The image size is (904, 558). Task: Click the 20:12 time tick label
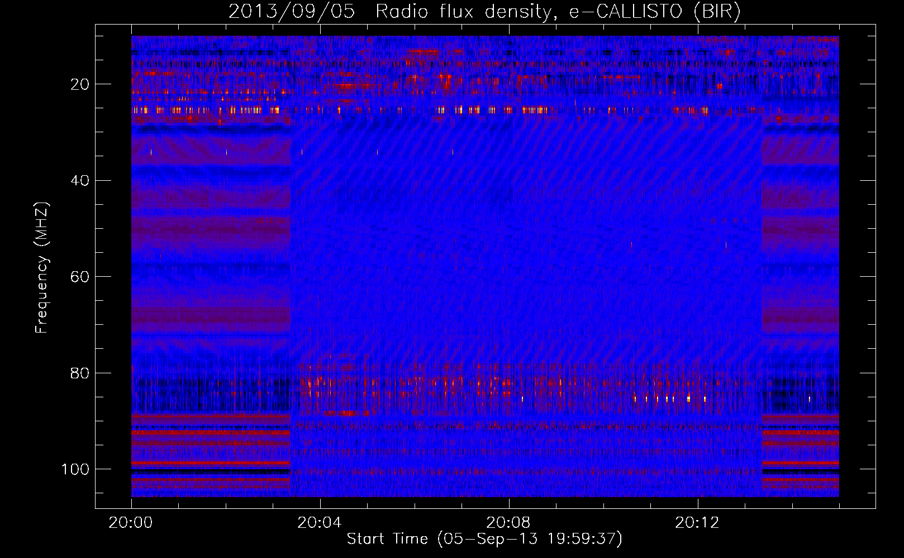pos(697,523)
